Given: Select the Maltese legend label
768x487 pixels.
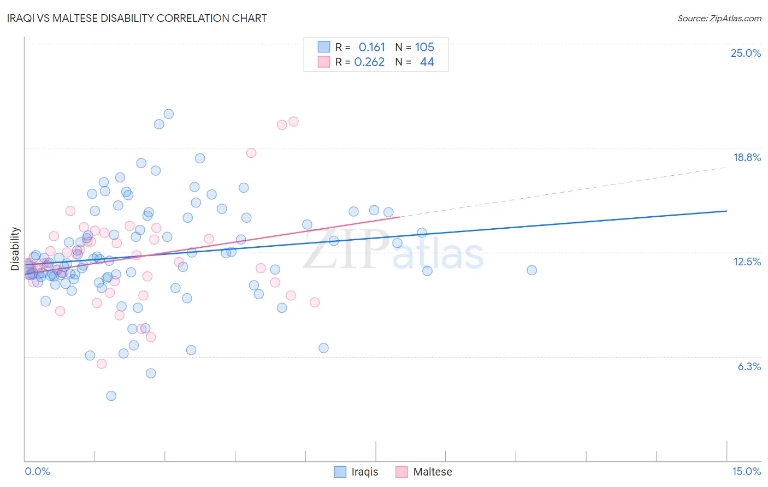Looking at the screenshot, I should click(433, 472).
